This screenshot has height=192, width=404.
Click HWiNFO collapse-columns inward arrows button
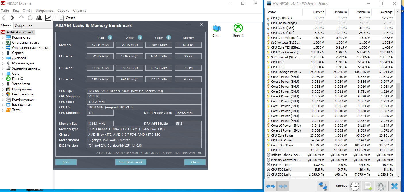(283, 186)
